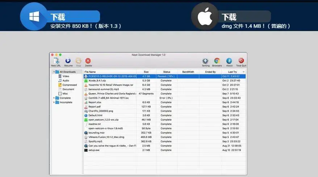Expand the Incomplete folder arrow
This screenshot has height=177, width=318.
(x=54, y=102)
